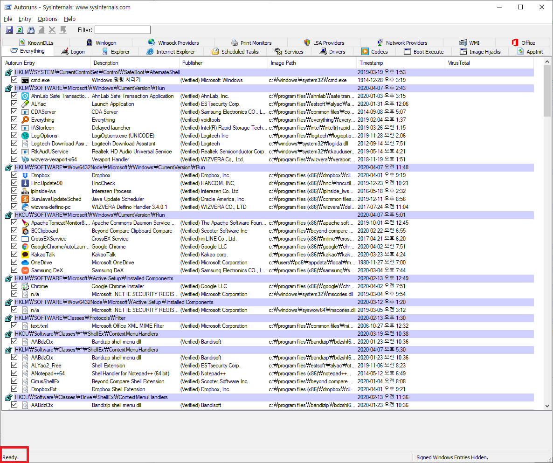This screenshot has height=463, width=553.
Task: Click the SunJavaUpdateSched Java icon
Action: point(25,199)
